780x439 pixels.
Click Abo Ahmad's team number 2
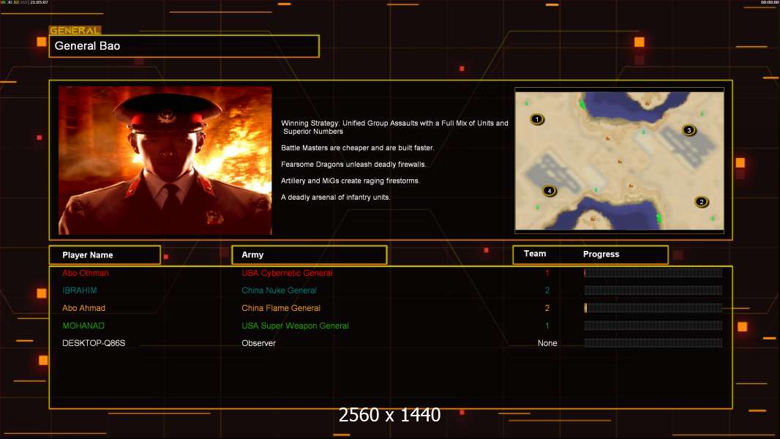[x=547, y=308]
